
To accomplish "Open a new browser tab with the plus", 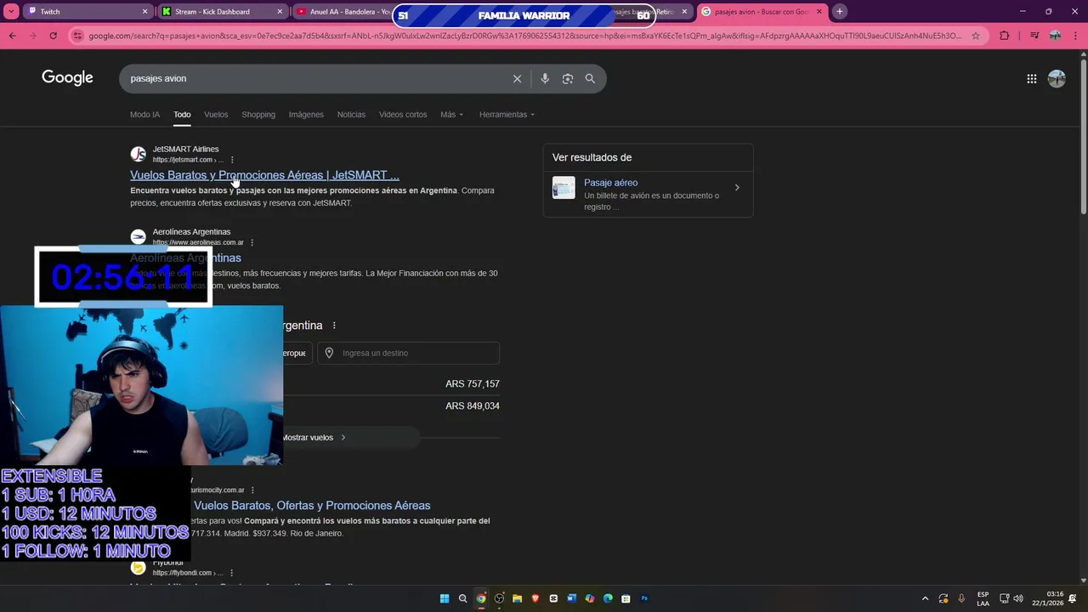I will pyautogui.click(x=839, y=12).
